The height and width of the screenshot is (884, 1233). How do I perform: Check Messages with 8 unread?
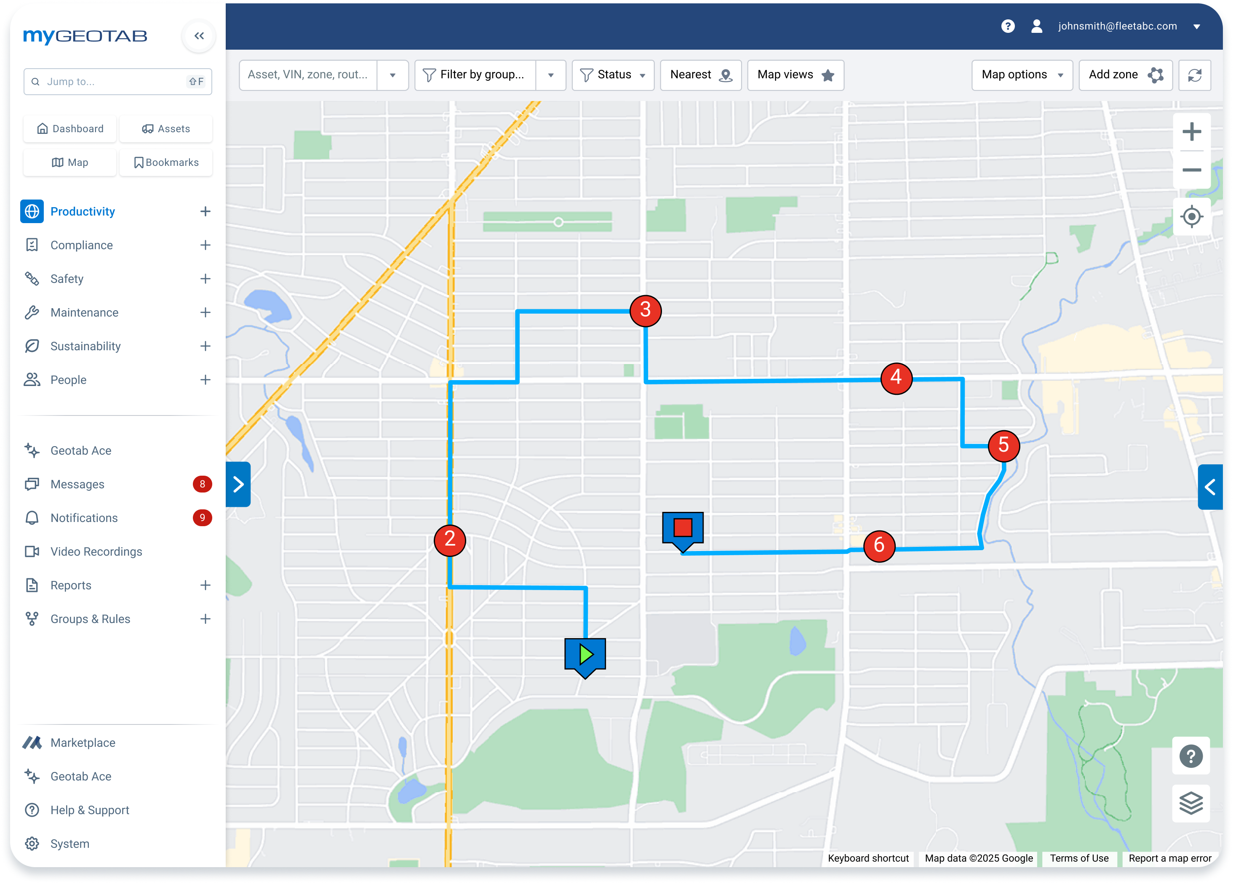pyautogui.click(x=77, y=484)
